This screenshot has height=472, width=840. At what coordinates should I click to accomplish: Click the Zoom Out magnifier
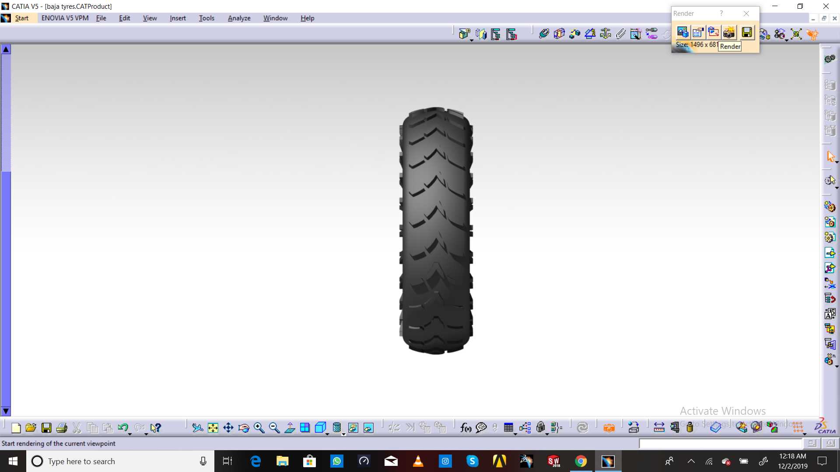[274, 428]
